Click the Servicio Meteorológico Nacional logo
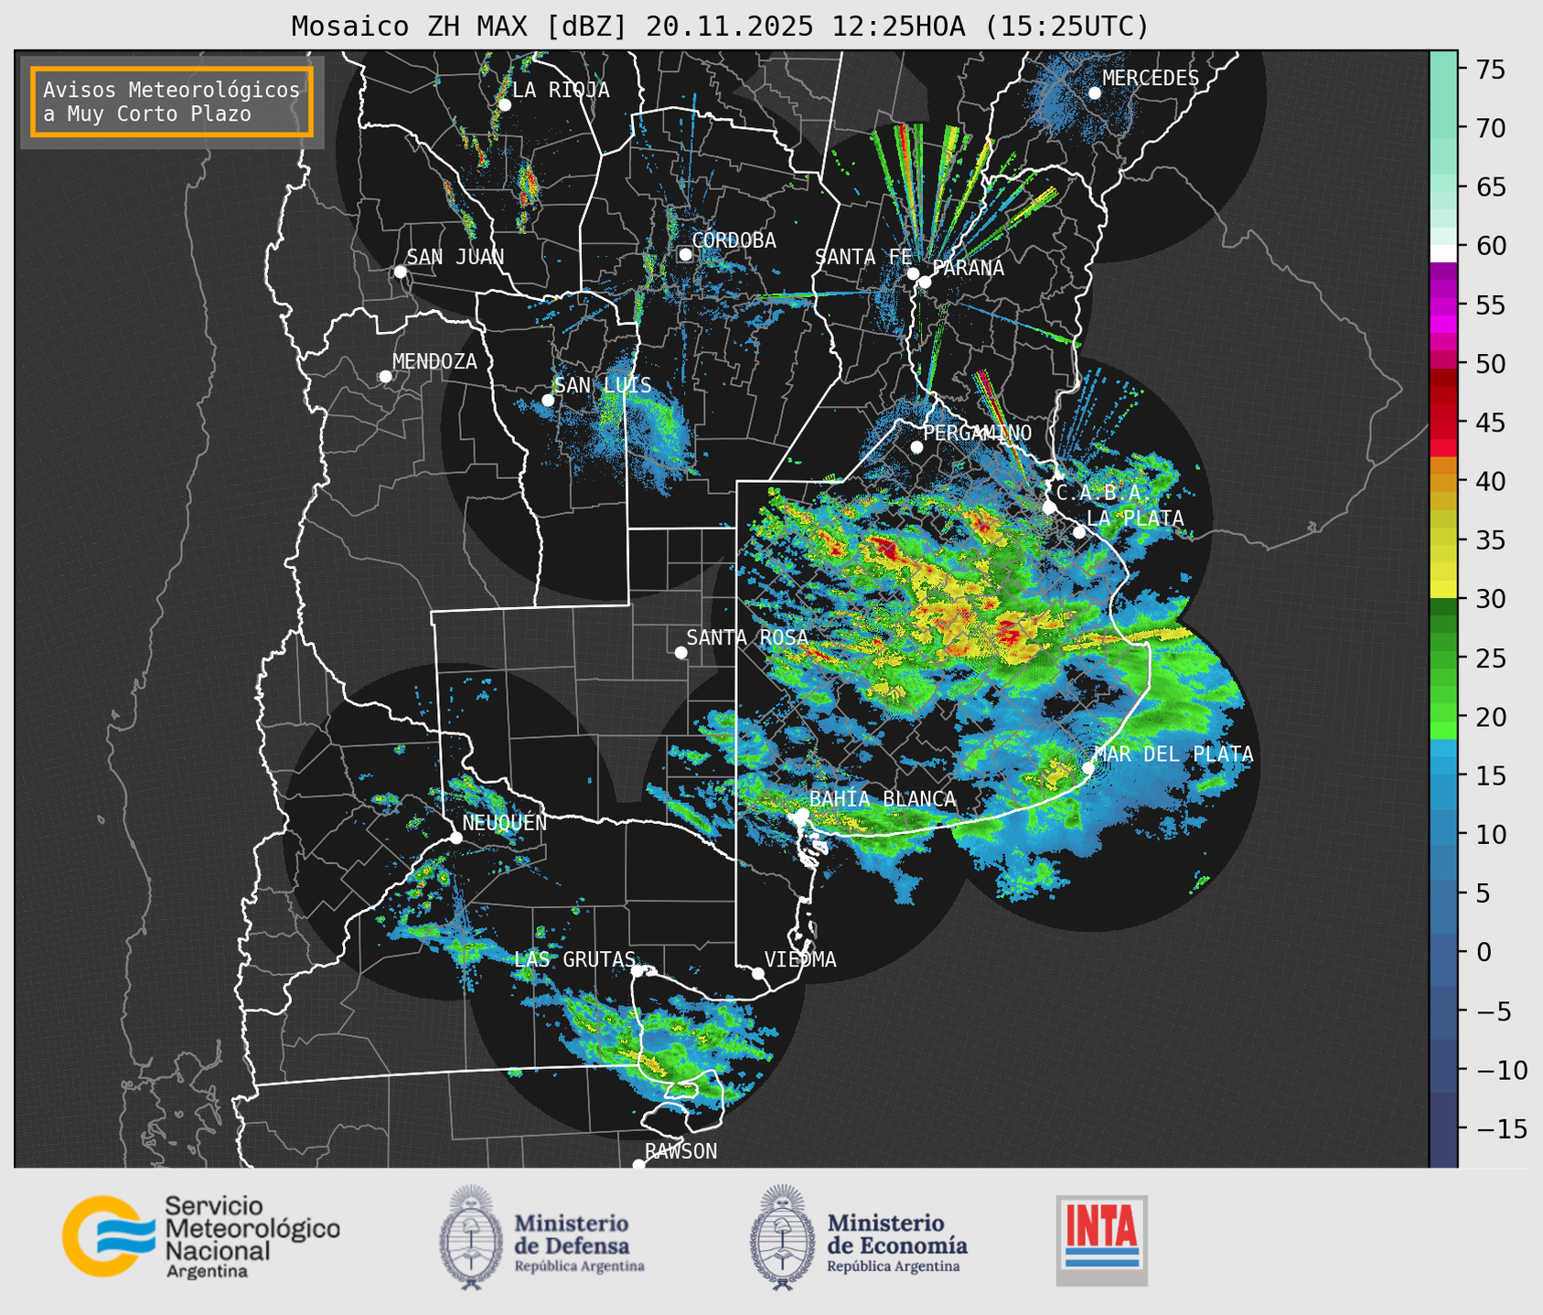This screenshot has width=1543, height=1315. point(201,1236)
